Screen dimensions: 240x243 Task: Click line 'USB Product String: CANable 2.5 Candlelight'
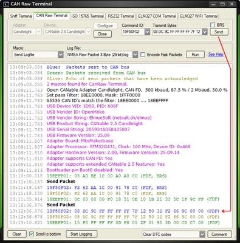coord(95,123)
